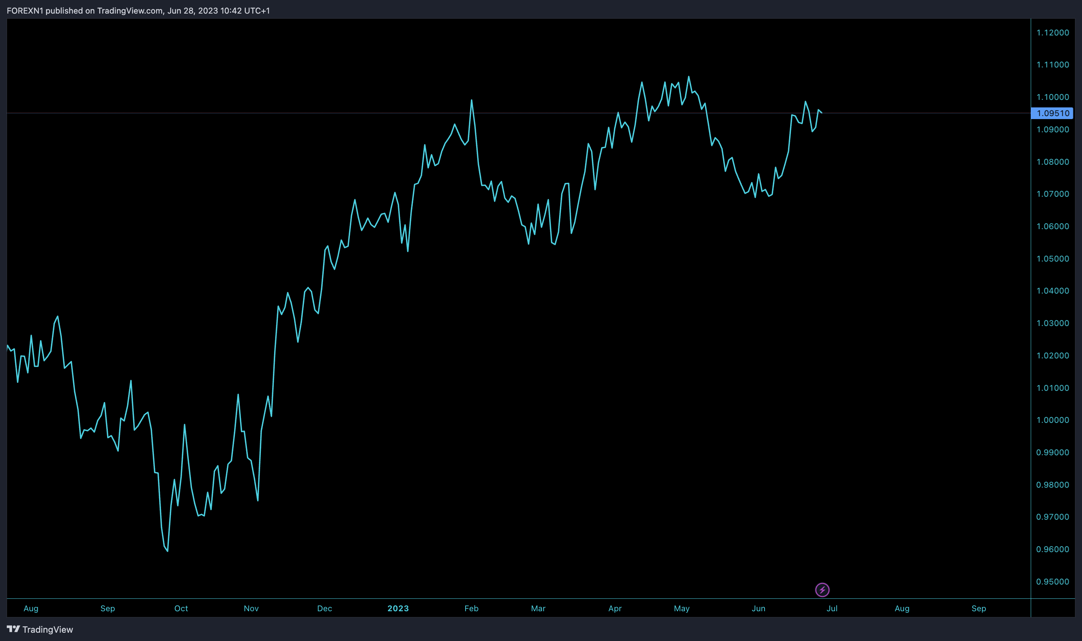1082x641 pixels.
Task: Click the 0.99000 price axis label
Action: click(x=1053, y=452)
